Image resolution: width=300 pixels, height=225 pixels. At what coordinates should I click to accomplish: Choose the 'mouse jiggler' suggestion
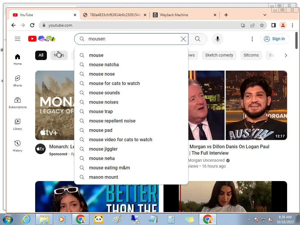(x=131, y=149)
